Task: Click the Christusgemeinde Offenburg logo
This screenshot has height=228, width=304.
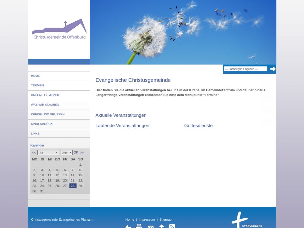Action: (59, 29)
